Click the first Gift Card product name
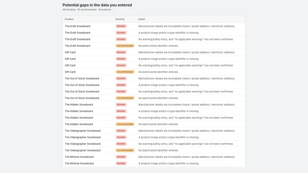This screenshot has height=173, width=308. click(70, 52)
